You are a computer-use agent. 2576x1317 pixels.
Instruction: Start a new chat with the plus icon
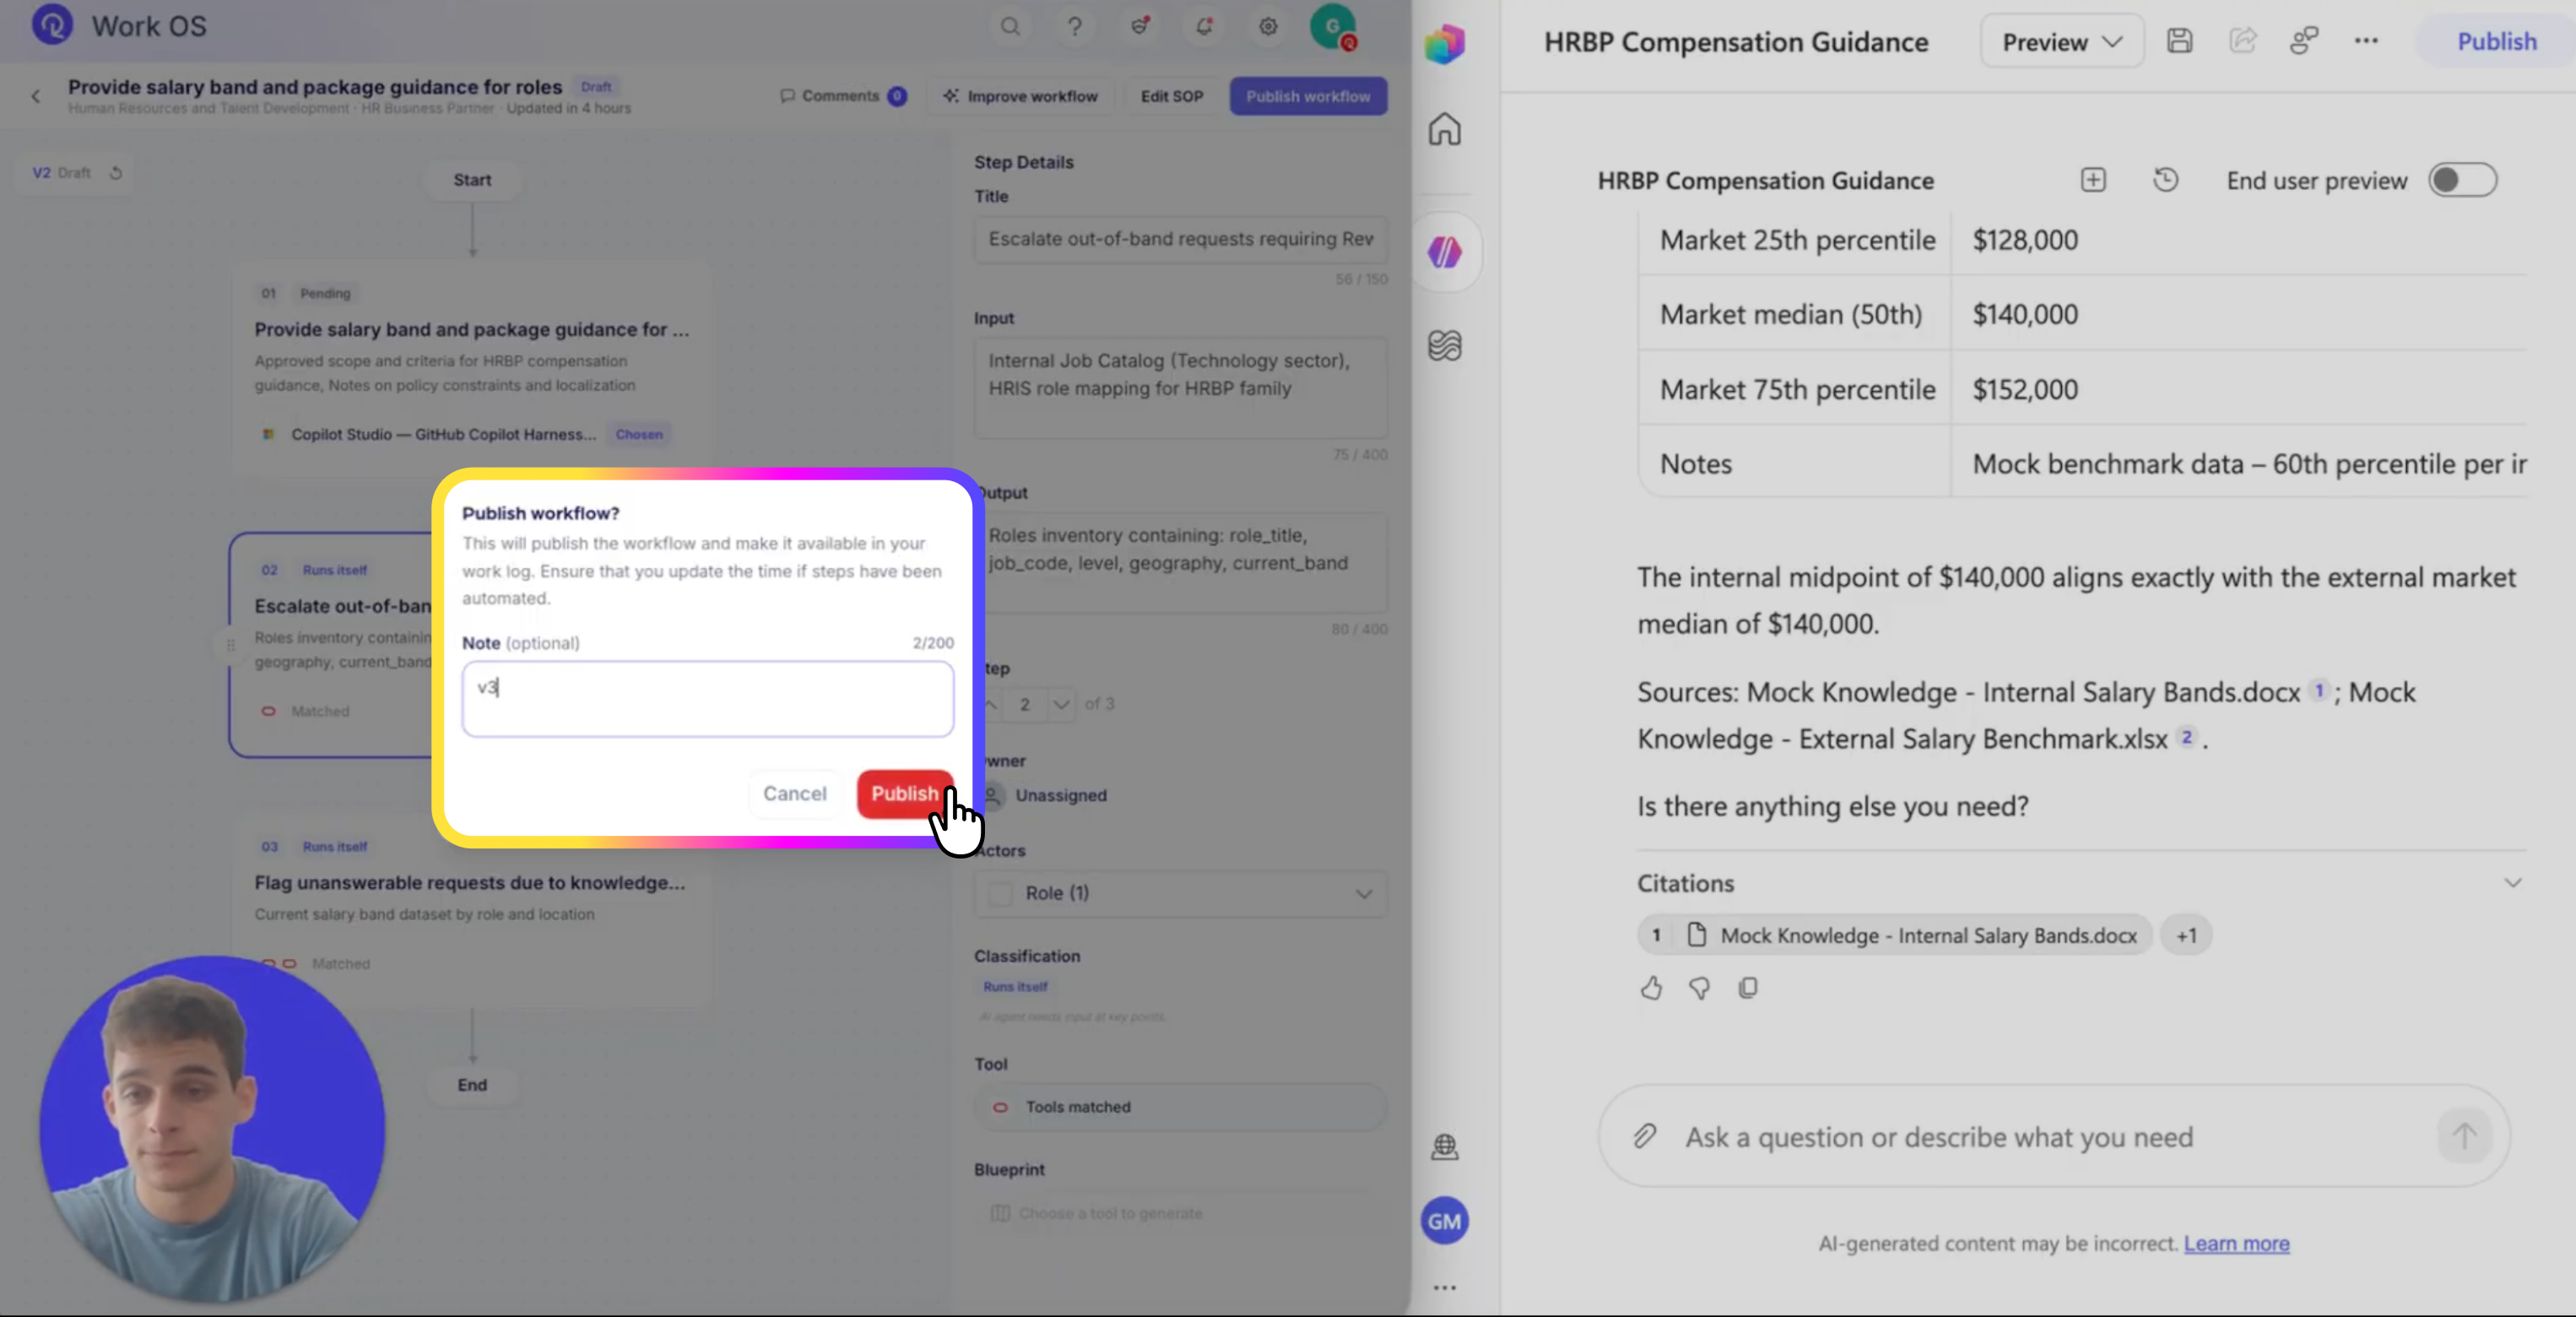(x=2093, y=180)
